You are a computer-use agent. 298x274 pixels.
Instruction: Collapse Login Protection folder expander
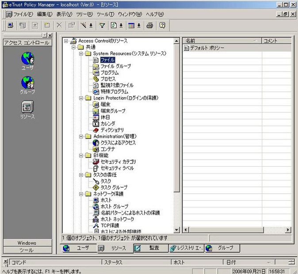point(81,98)
